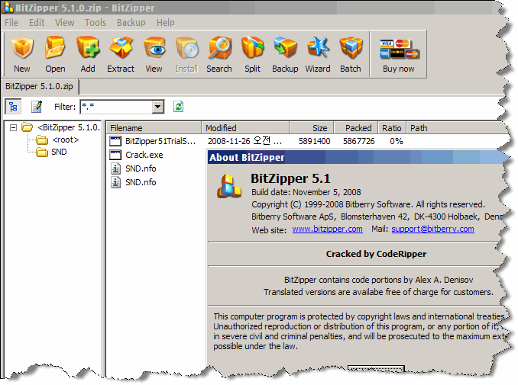Image resolution: width=518 pixels, height=385 pixels.
Task: Select the <root> tree item
Action: [x=66, y=140]
